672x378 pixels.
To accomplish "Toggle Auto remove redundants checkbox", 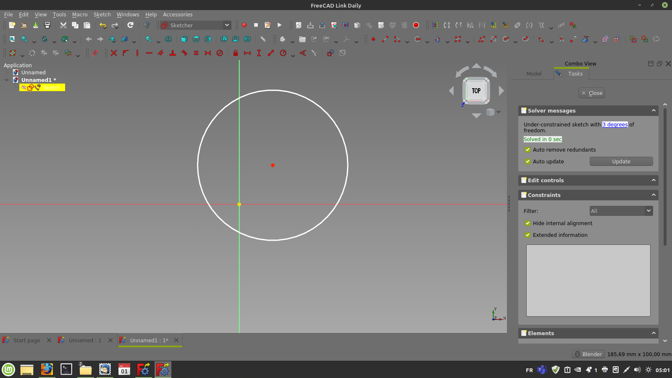I will pos(528,150).
